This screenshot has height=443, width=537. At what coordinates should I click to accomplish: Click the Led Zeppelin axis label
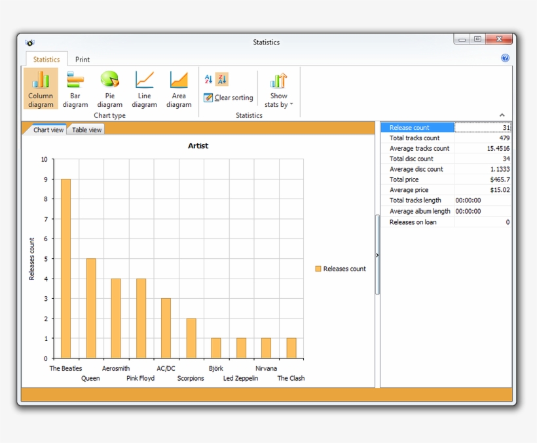click(x=240, y=378)
